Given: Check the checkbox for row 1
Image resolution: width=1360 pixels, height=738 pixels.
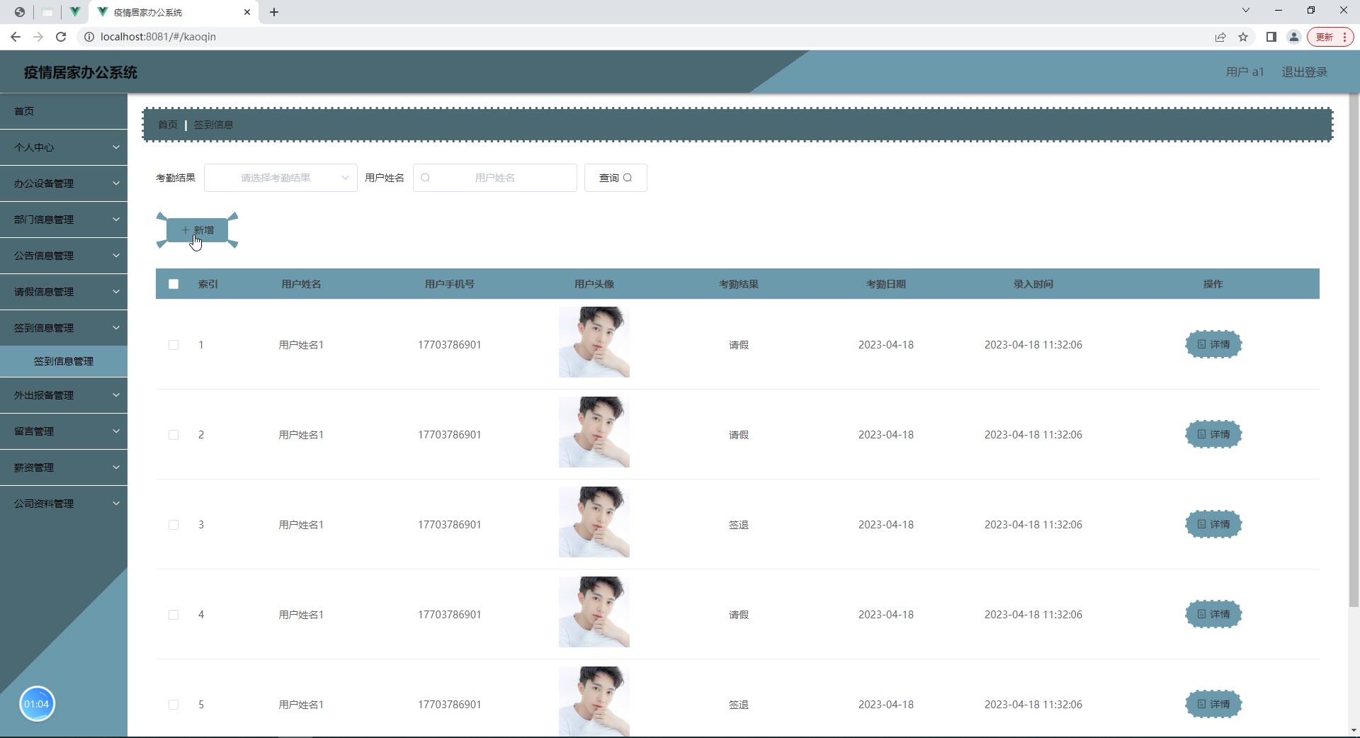Looking at the screenshot, I should tap(174, 345).
